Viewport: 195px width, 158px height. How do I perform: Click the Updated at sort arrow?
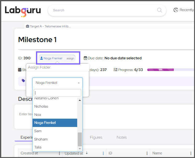click(x=86, y=153)
